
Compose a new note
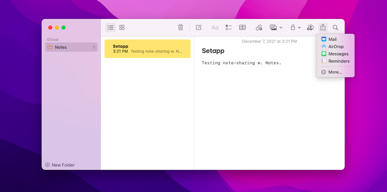tap(198, 27)
